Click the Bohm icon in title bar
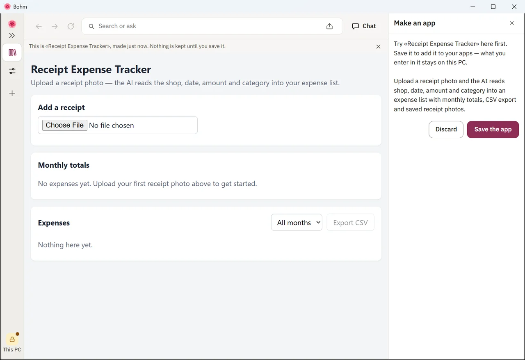This screenshot has height=360, width=525. coord(7,7)
